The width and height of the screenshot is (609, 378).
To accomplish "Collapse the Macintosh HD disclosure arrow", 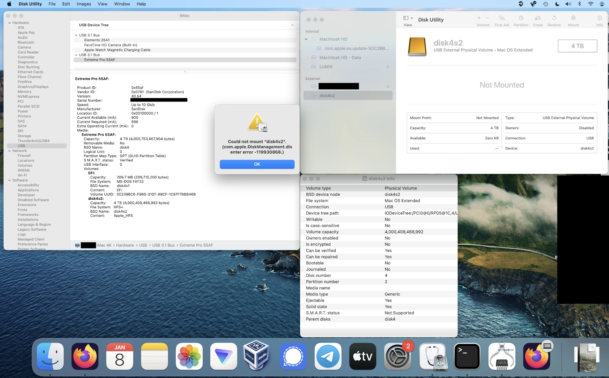I will tap(306, 39).
